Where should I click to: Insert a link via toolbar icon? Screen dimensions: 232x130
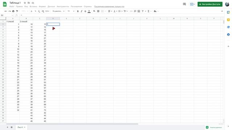131,11
